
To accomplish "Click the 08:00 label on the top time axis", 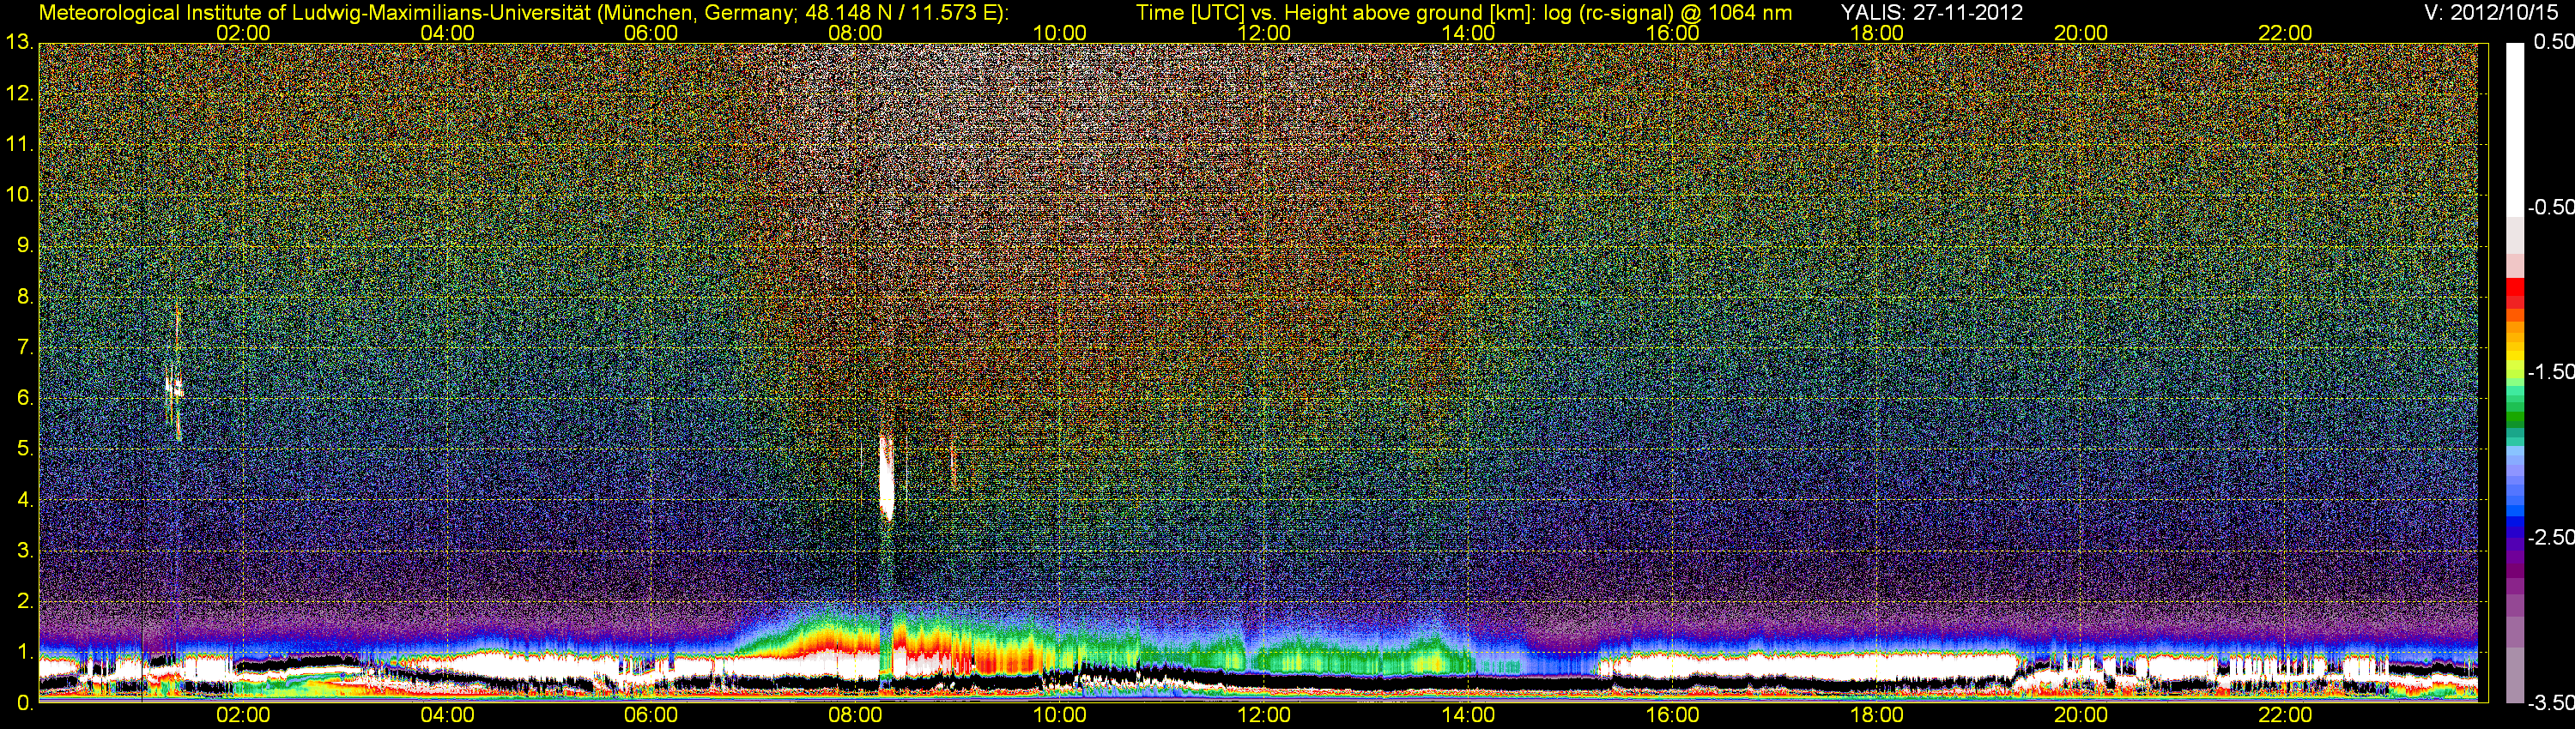I will tap(856, 33).
